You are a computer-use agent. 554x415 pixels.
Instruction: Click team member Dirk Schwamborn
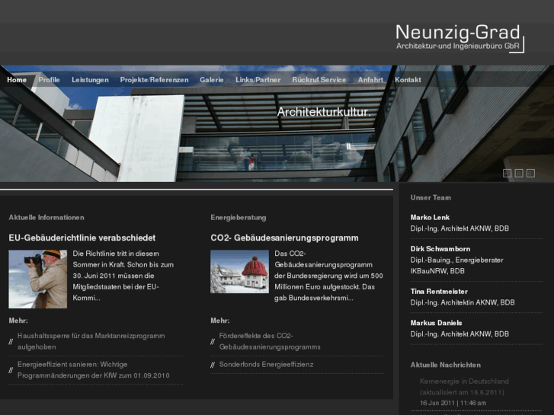click(440, 249)
